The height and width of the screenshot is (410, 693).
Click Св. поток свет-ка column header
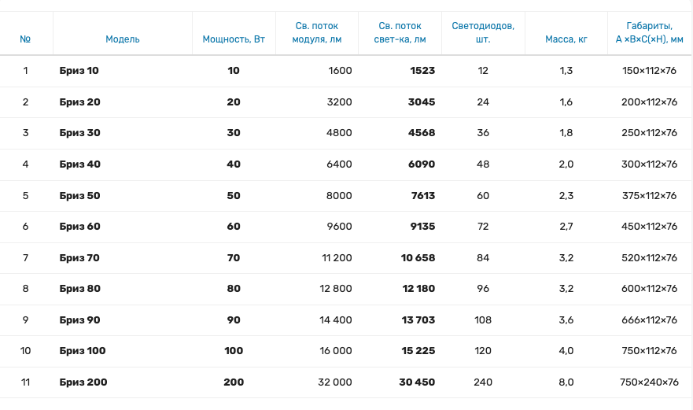pyautogui.click(x=400, y=32)
